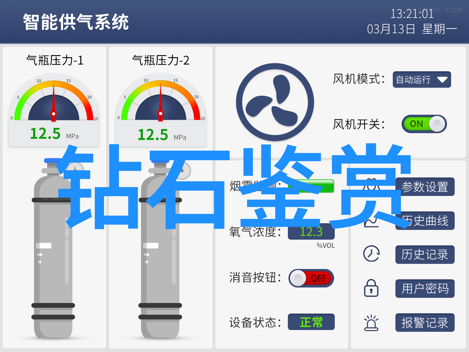Turn off the 风机开关 ON toggle
469x352 pixels.
click(424, 124)
